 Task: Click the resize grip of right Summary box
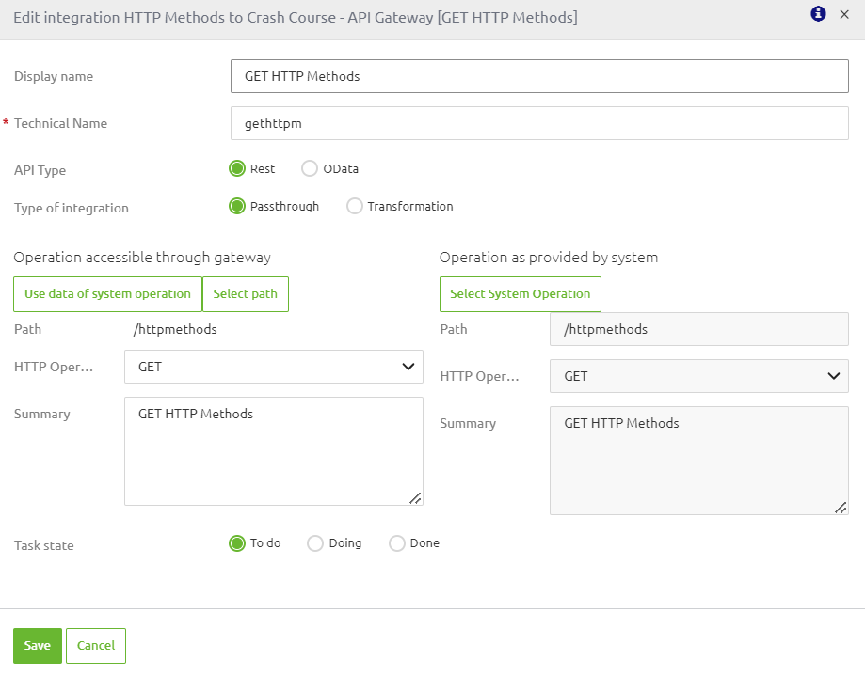(x=840, y=510)
